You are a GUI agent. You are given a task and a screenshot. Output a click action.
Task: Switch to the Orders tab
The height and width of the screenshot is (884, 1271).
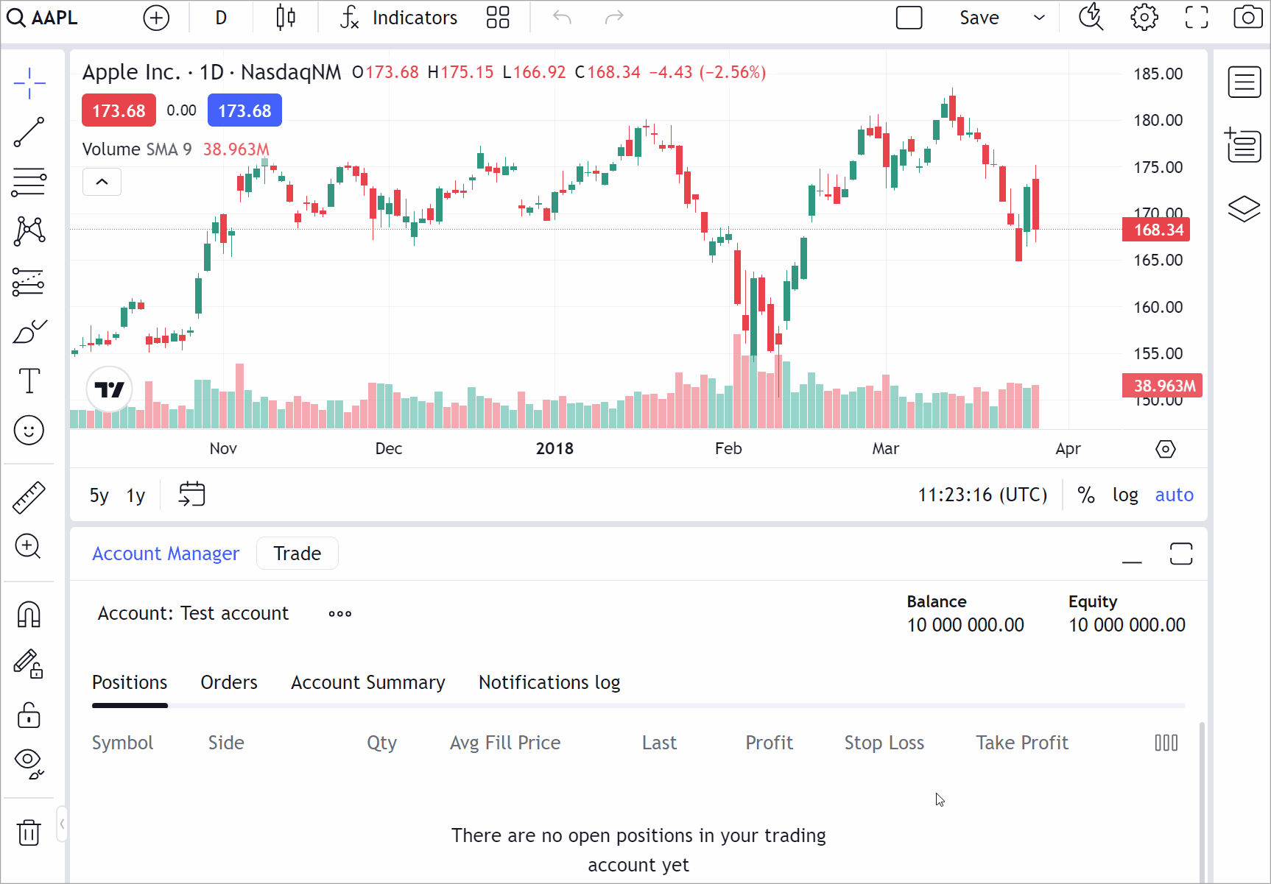pyautogui.click(x=229, y=682)
